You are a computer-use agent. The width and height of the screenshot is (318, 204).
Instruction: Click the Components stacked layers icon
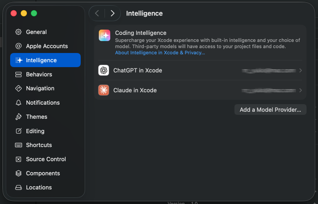(19, 173)
